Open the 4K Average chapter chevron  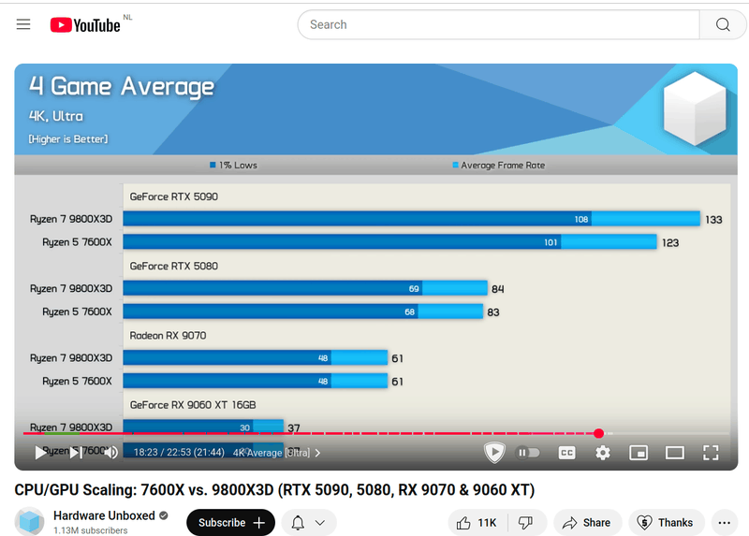coord(318,453)
